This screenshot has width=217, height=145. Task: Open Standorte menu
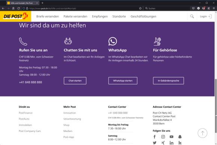pyautogui.click(x=119, y=16)
